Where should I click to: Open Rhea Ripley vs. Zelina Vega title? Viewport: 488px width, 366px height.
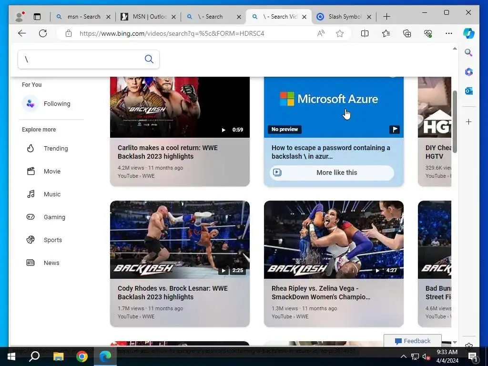[321, 293]
